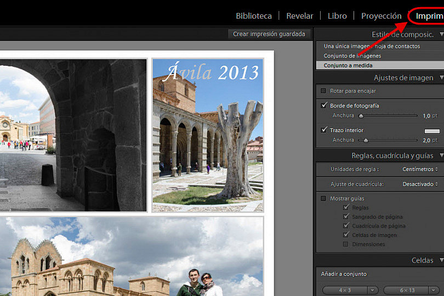Open the 6 × 13 cell size dropdown arrow
This screenshot has width=444, height=296.
[x=434, y=291]
